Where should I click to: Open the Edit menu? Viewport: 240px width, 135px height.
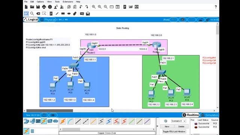click(x=32, y=1)
